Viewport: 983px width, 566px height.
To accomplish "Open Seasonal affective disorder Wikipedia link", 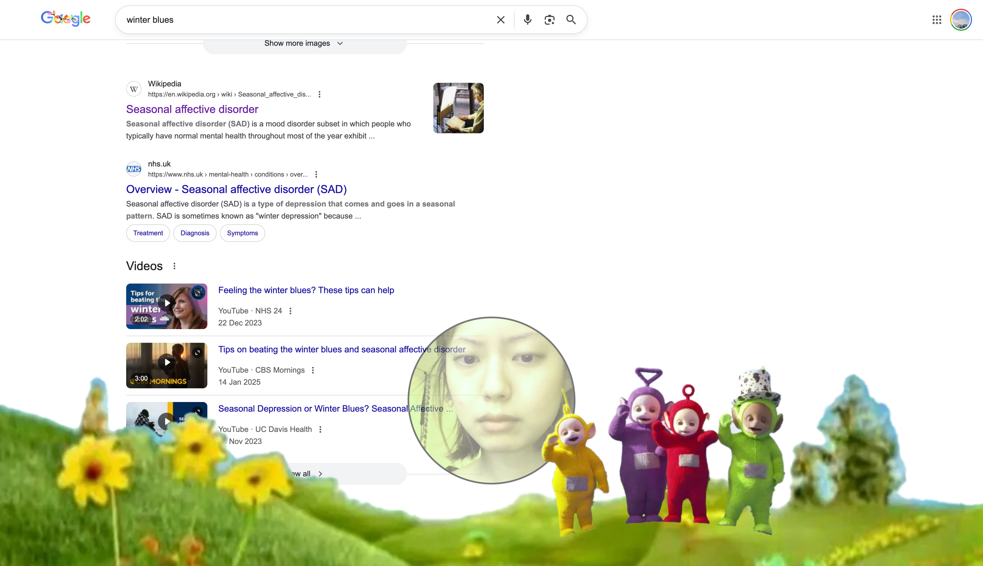I will 192,109.
